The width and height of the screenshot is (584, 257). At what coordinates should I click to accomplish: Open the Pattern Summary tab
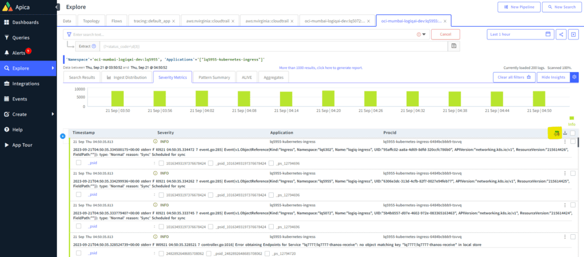(214, 77)
